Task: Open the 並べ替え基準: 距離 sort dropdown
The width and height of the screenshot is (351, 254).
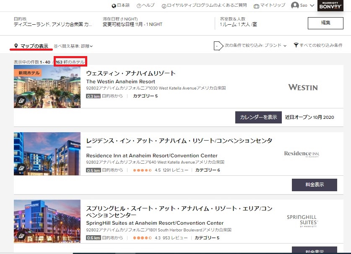Action: pyautogui.click(x=73, y=46)
